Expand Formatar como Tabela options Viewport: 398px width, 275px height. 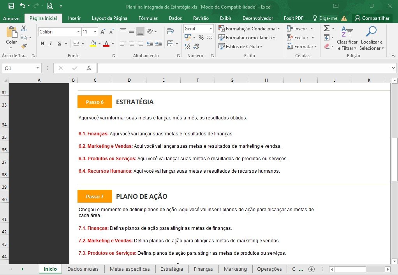247,37
